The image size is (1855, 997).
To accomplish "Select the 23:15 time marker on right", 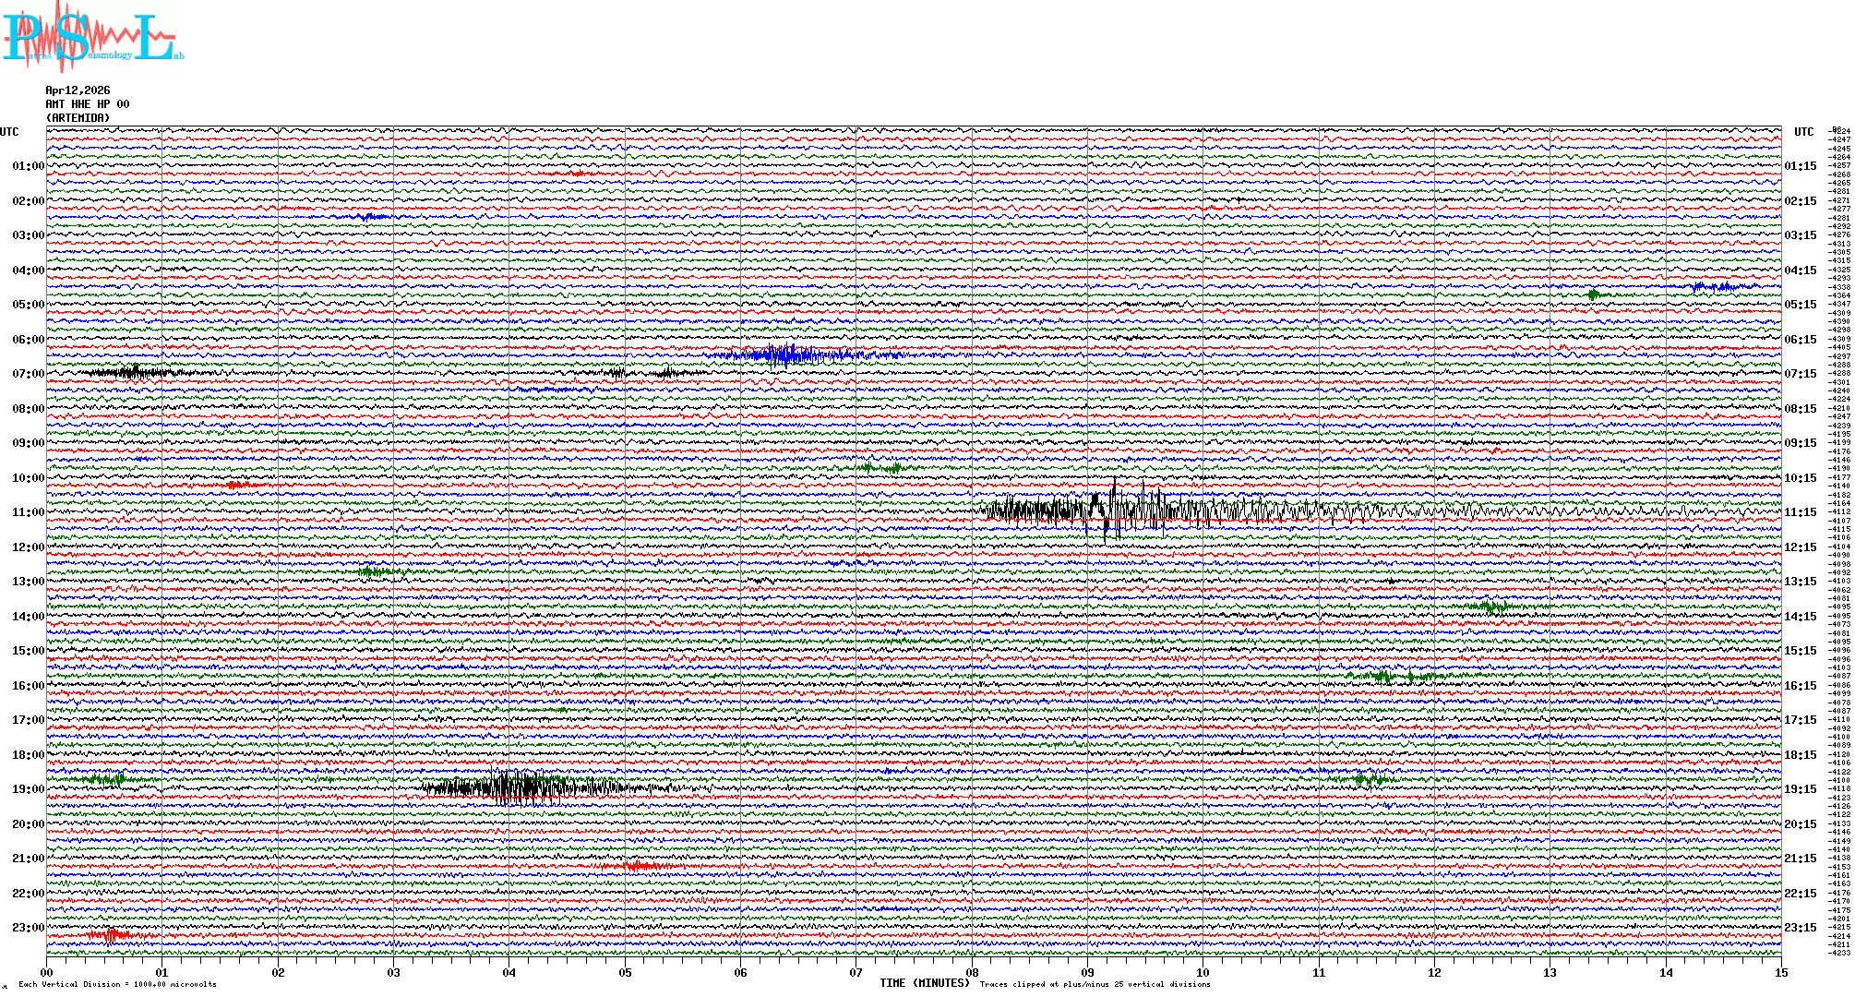I will (x=1800, y=928).
